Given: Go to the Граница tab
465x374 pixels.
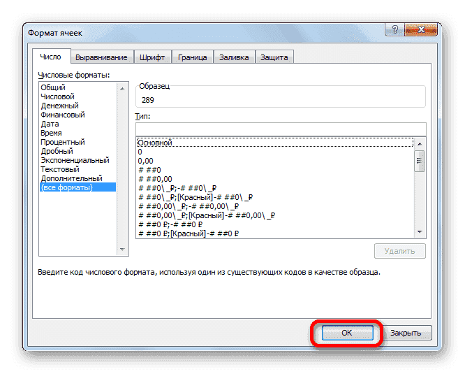Looking at the screenshot, I should click(193, 57).
